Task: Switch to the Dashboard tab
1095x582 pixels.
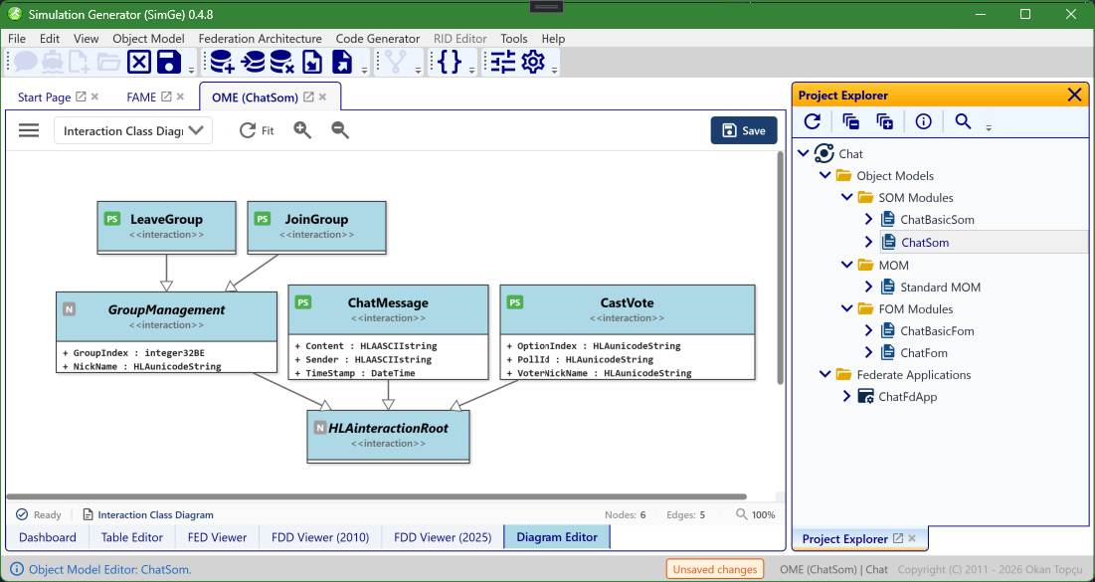Action: (x=48, y=537)
